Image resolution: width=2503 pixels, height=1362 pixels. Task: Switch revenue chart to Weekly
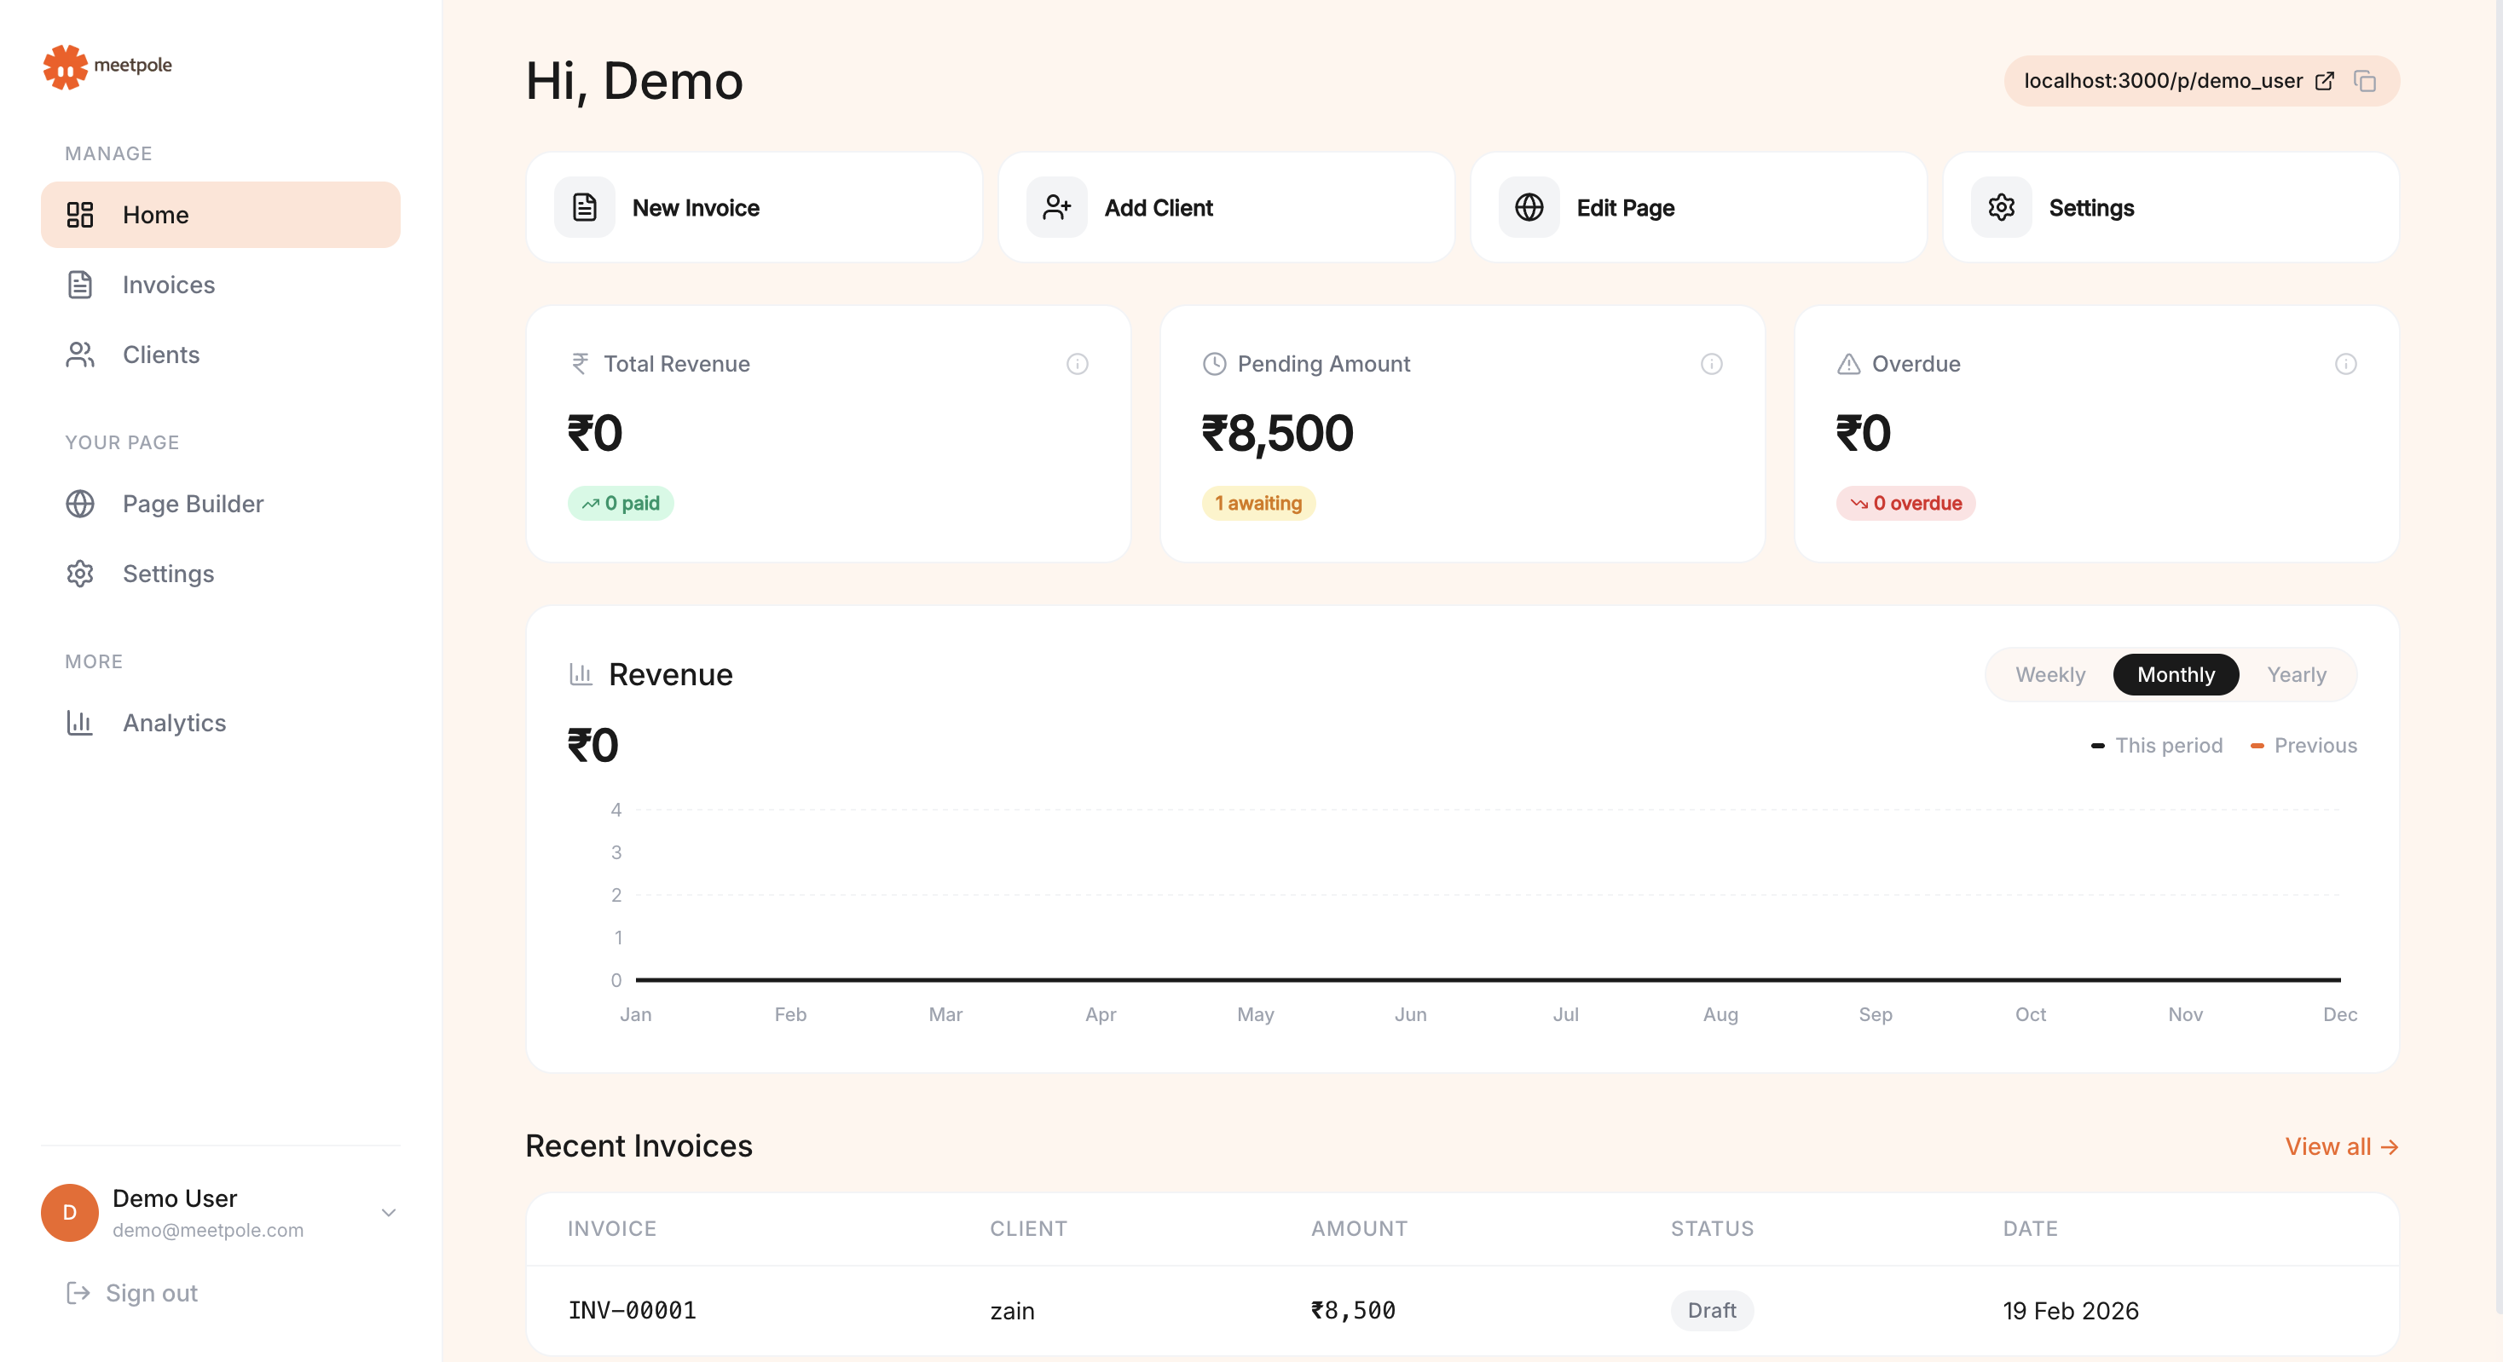[2049, 675]
